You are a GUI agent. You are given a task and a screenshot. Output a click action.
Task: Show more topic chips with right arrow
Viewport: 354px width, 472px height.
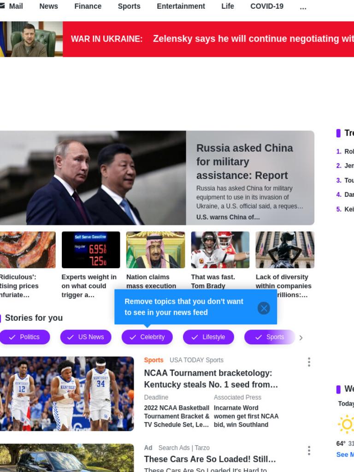click(x=301, y=337)
